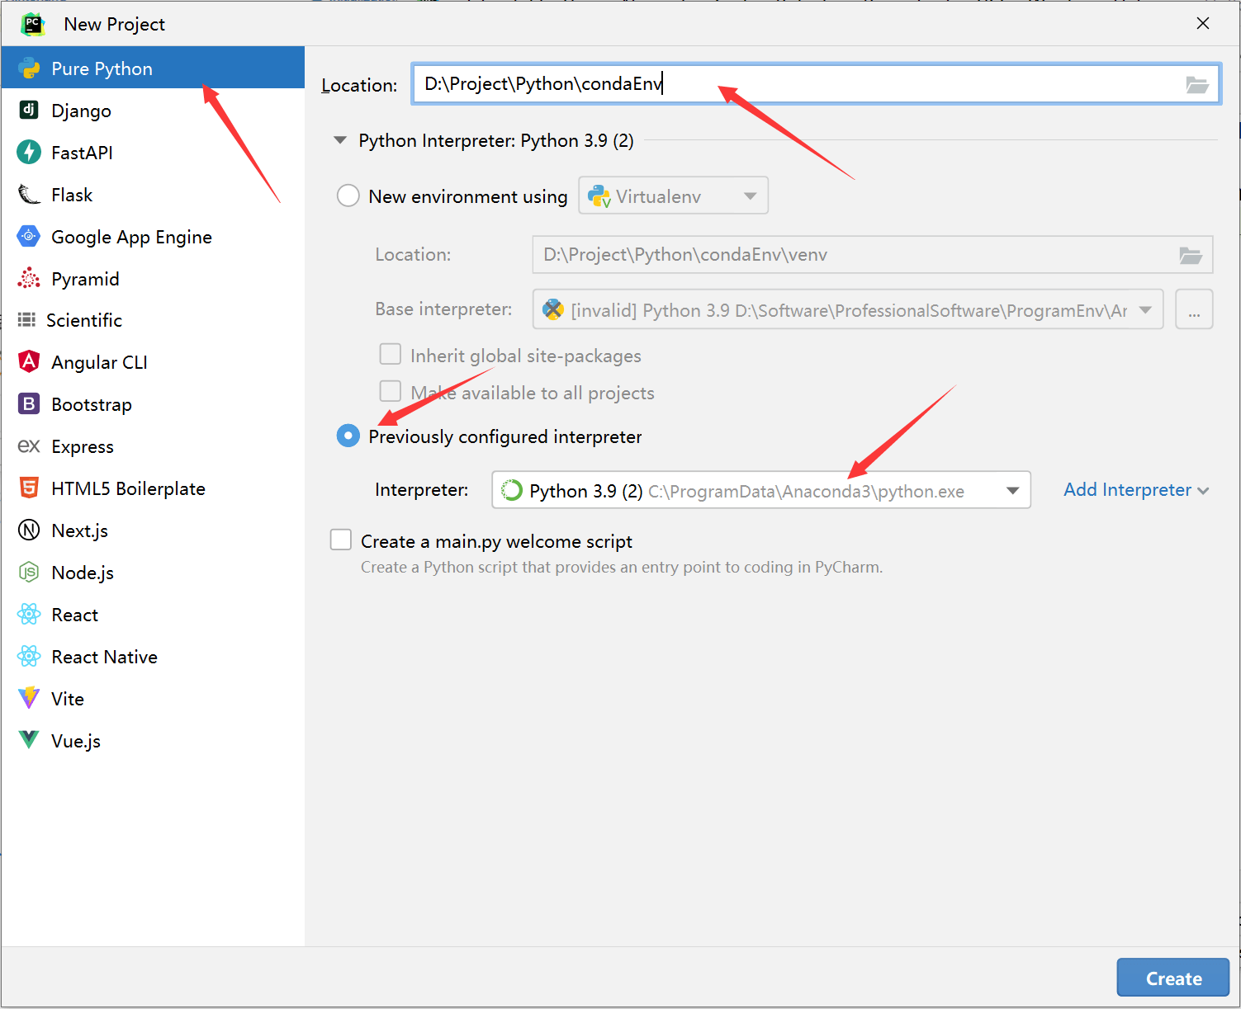The height and width of the screenshot is (1009, 1241).
Task: Click the PyCharm logo in title bar
Action: pos(33,24)
